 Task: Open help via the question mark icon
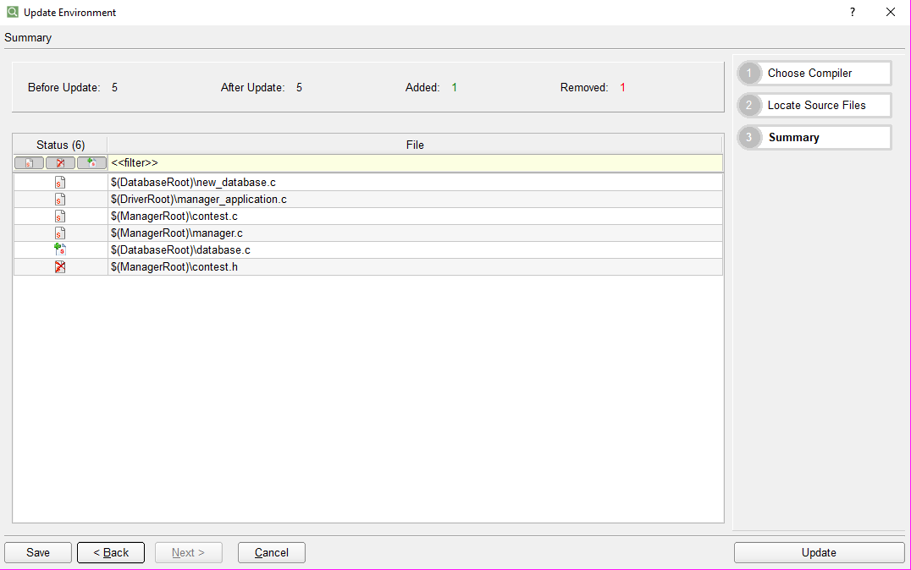pyautogui.click(x=853, y=12)
